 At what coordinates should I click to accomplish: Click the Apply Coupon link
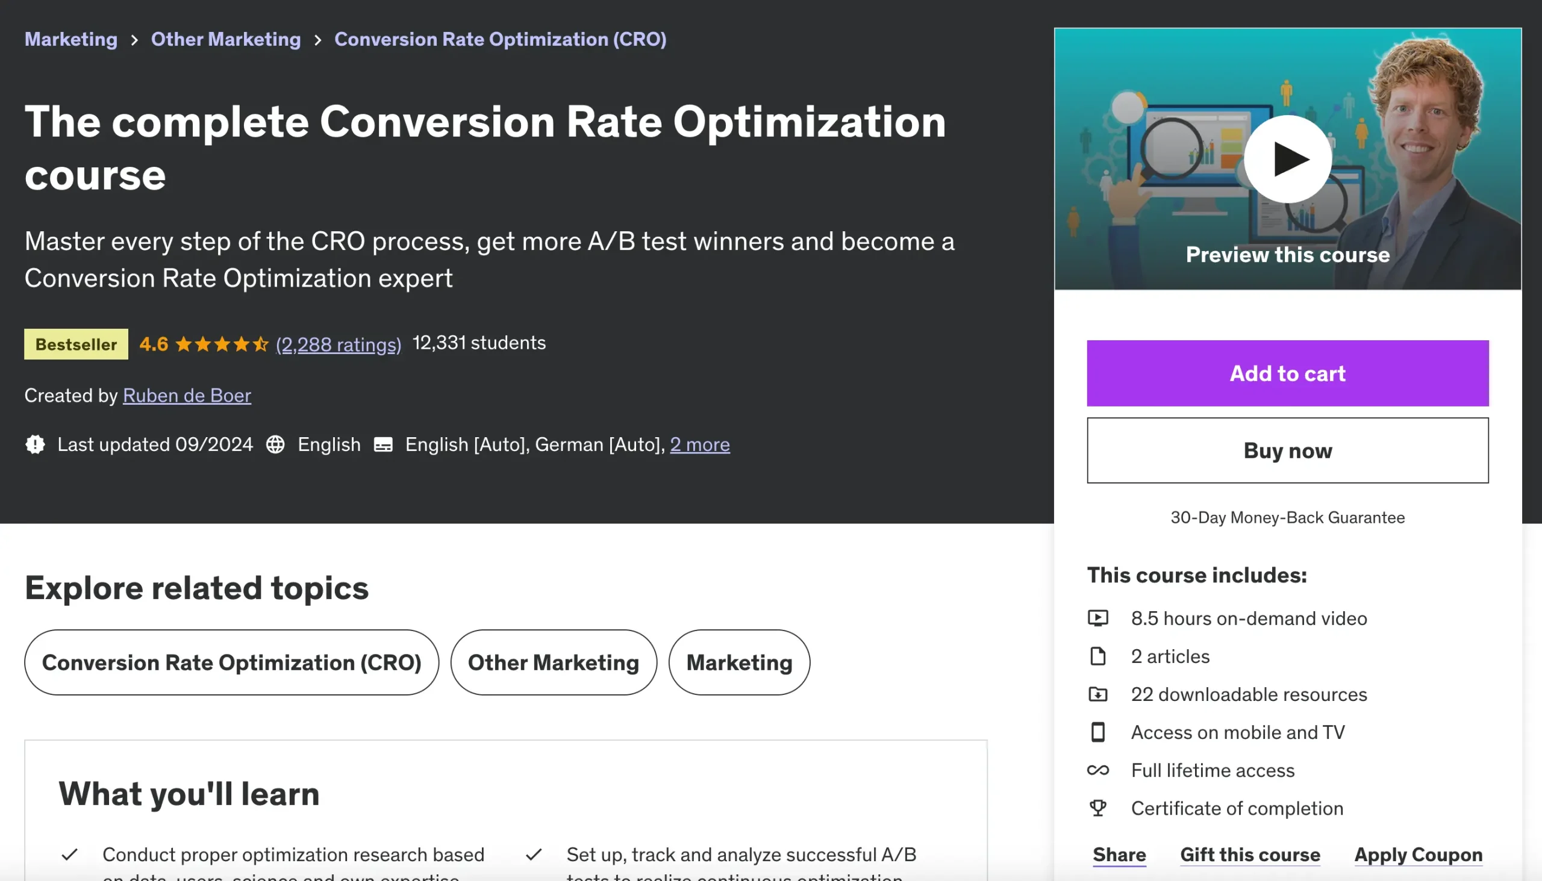(1418, 855)
